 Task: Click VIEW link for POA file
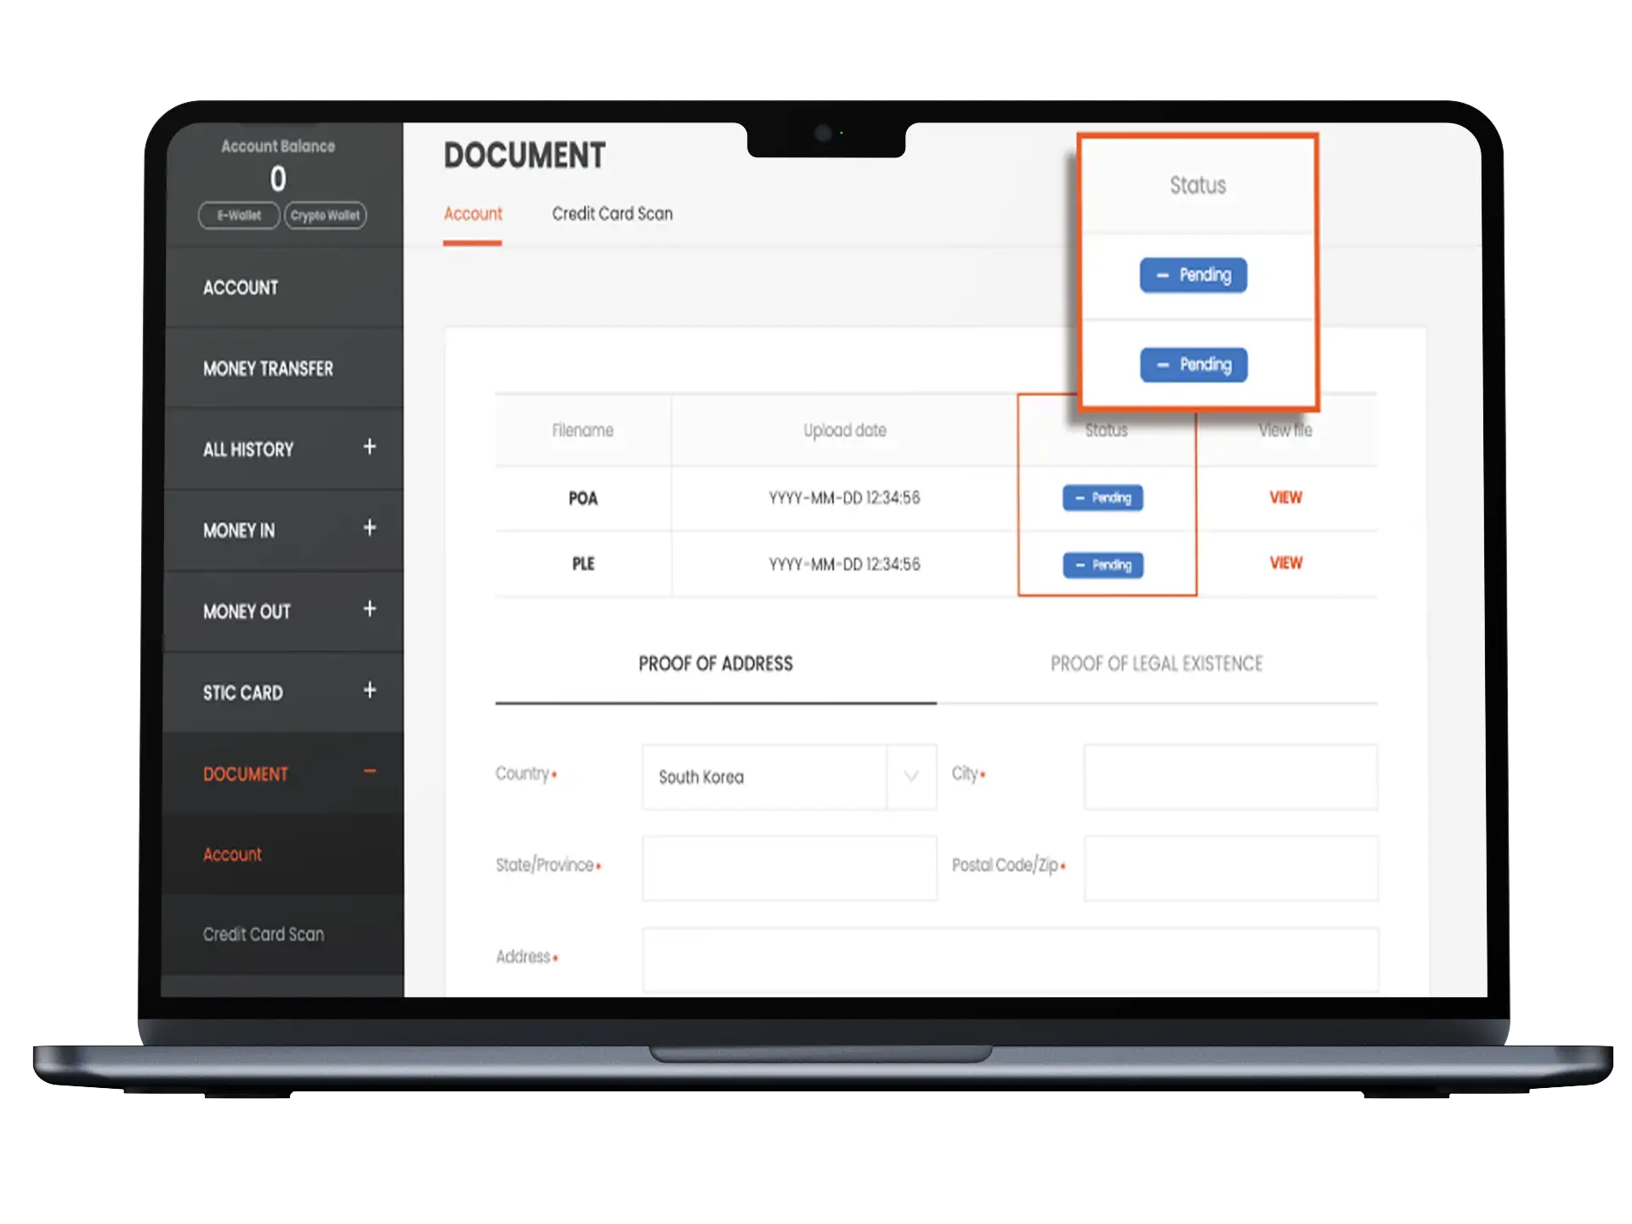pyautogui.click(x=1285, y=497)
